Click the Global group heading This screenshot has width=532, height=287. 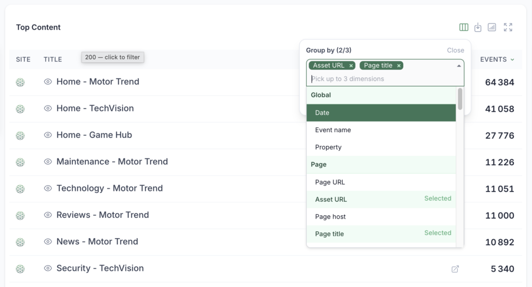coord(381,95)
